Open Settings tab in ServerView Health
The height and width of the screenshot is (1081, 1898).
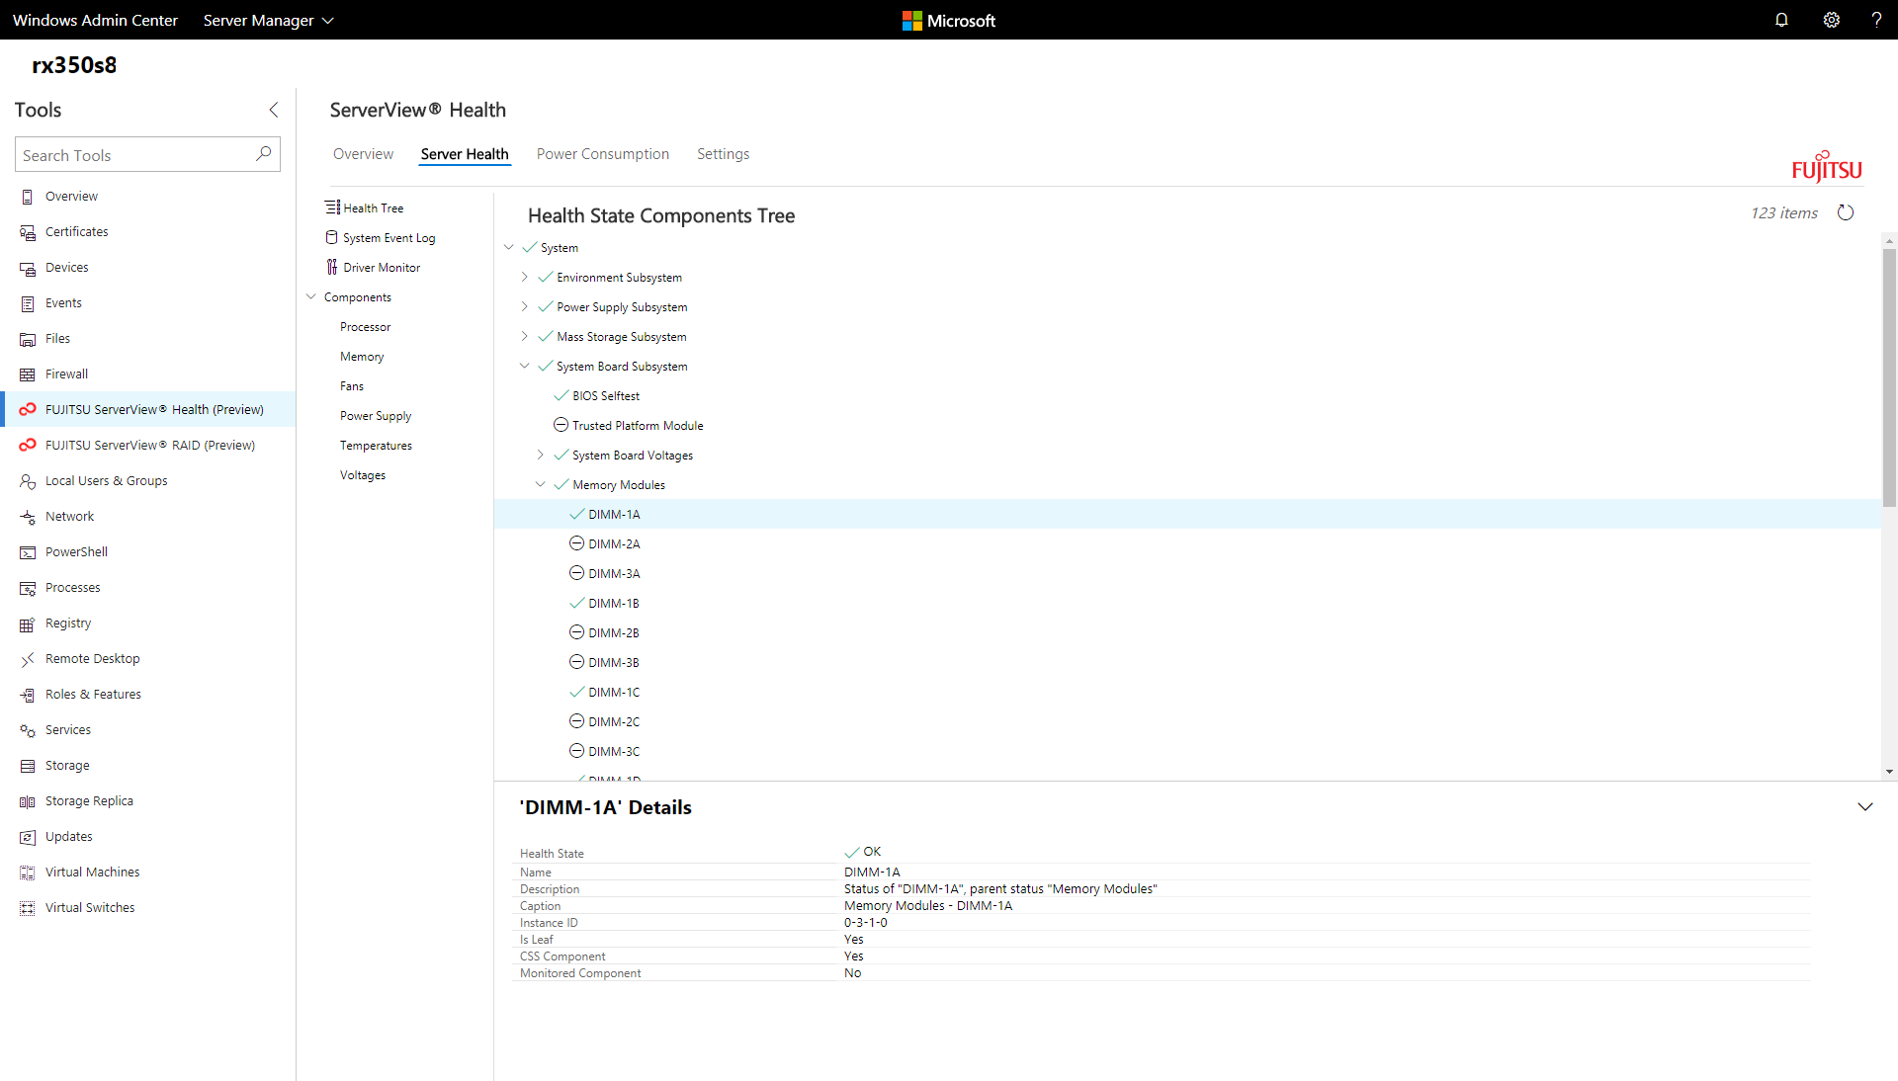(723, 154)
